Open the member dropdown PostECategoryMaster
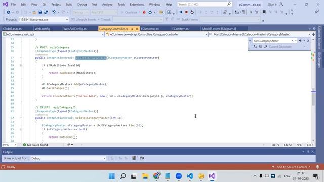The height and width of the screenshot is (182, 324). [x=260, y=34]
